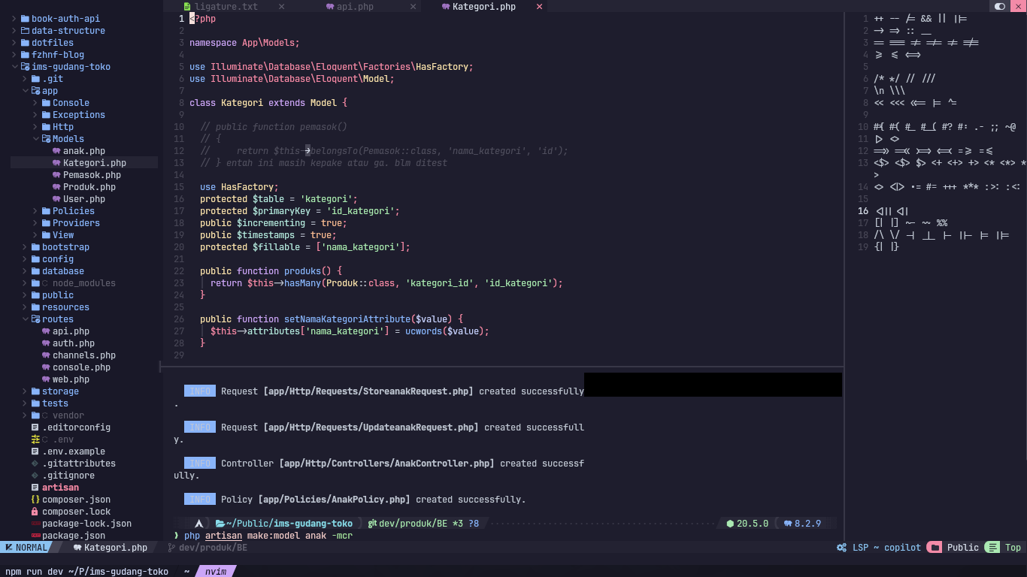Image resolution: width=1027 pixels, height=577 pixels.
Task: Click the composer.lock padlock icon
Action: coord(35,512)
